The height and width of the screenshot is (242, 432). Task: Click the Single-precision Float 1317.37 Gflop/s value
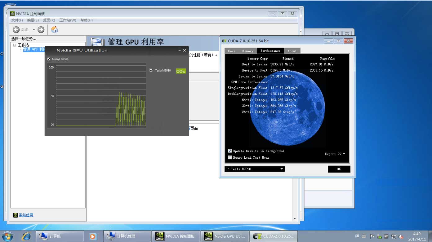tap(284, 88)
